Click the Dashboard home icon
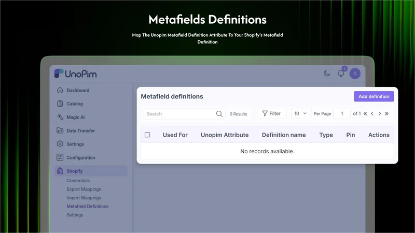Screen dimensions: 415x233 (60, 90)
